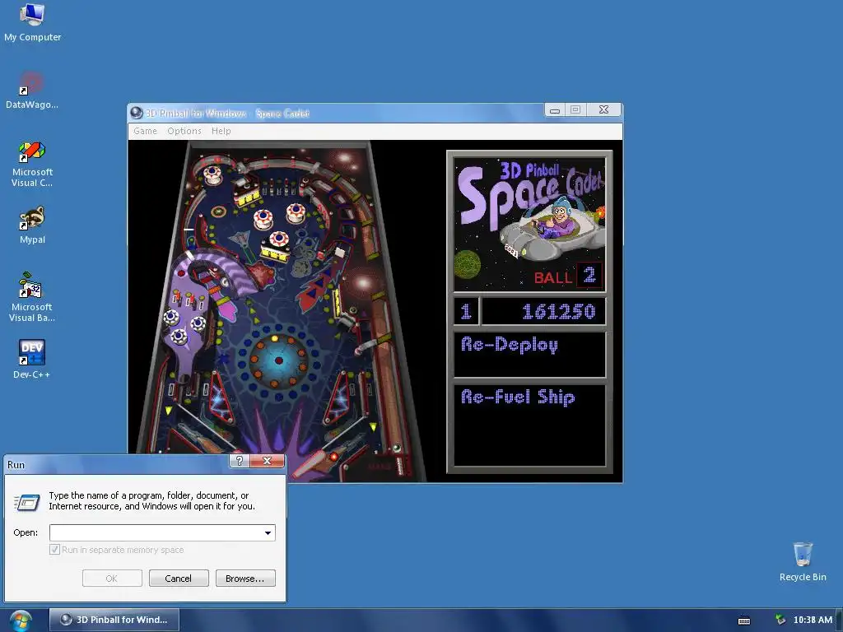Select the Microsoft Visual Basic desktop shortcut

(32, 297)
